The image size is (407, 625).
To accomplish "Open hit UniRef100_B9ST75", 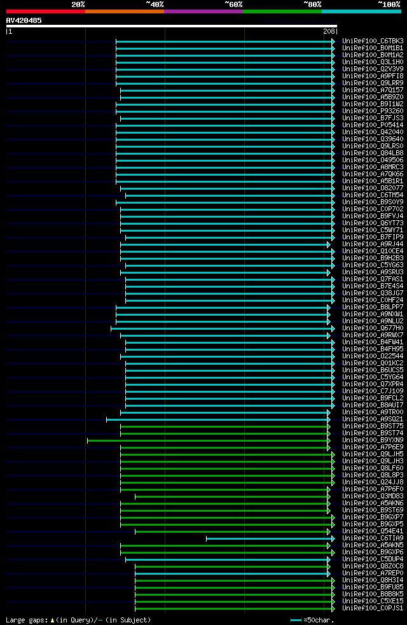I will coord(373,426).
